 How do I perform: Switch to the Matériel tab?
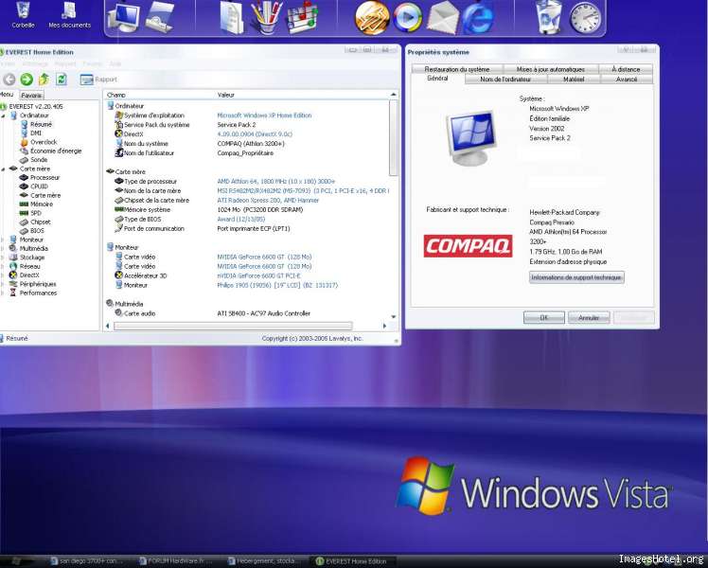(573, 80)
